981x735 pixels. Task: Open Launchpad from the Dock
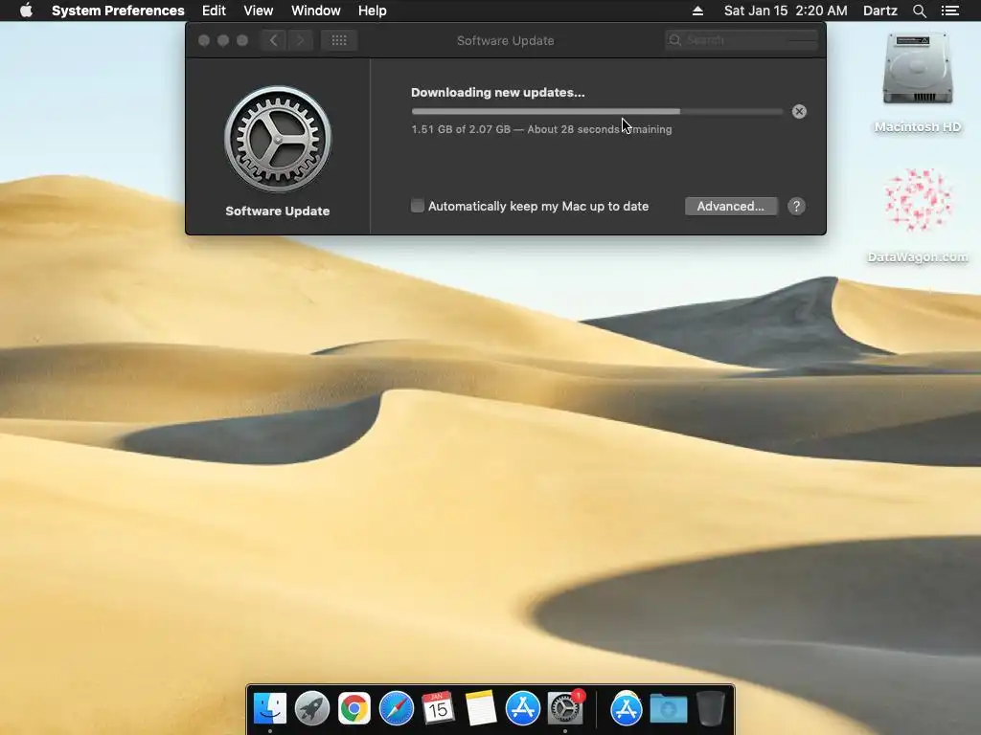pyautogui.click(x=311, y=708)
